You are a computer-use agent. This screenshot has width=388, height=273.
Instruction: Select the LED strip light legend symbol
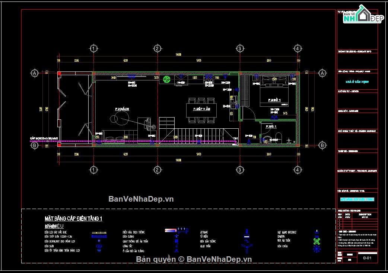pyautogui.click(x=99, y=233)
